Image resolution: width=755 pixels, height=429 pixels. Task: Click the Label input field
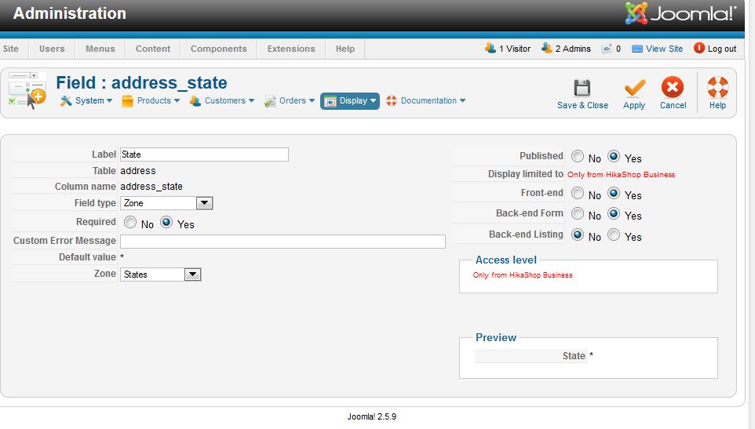pos(204,155)
